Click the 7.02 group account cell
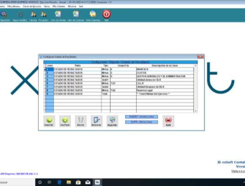Image resolution: width=245 pixels, height=186 pixels. coord(123,90)
